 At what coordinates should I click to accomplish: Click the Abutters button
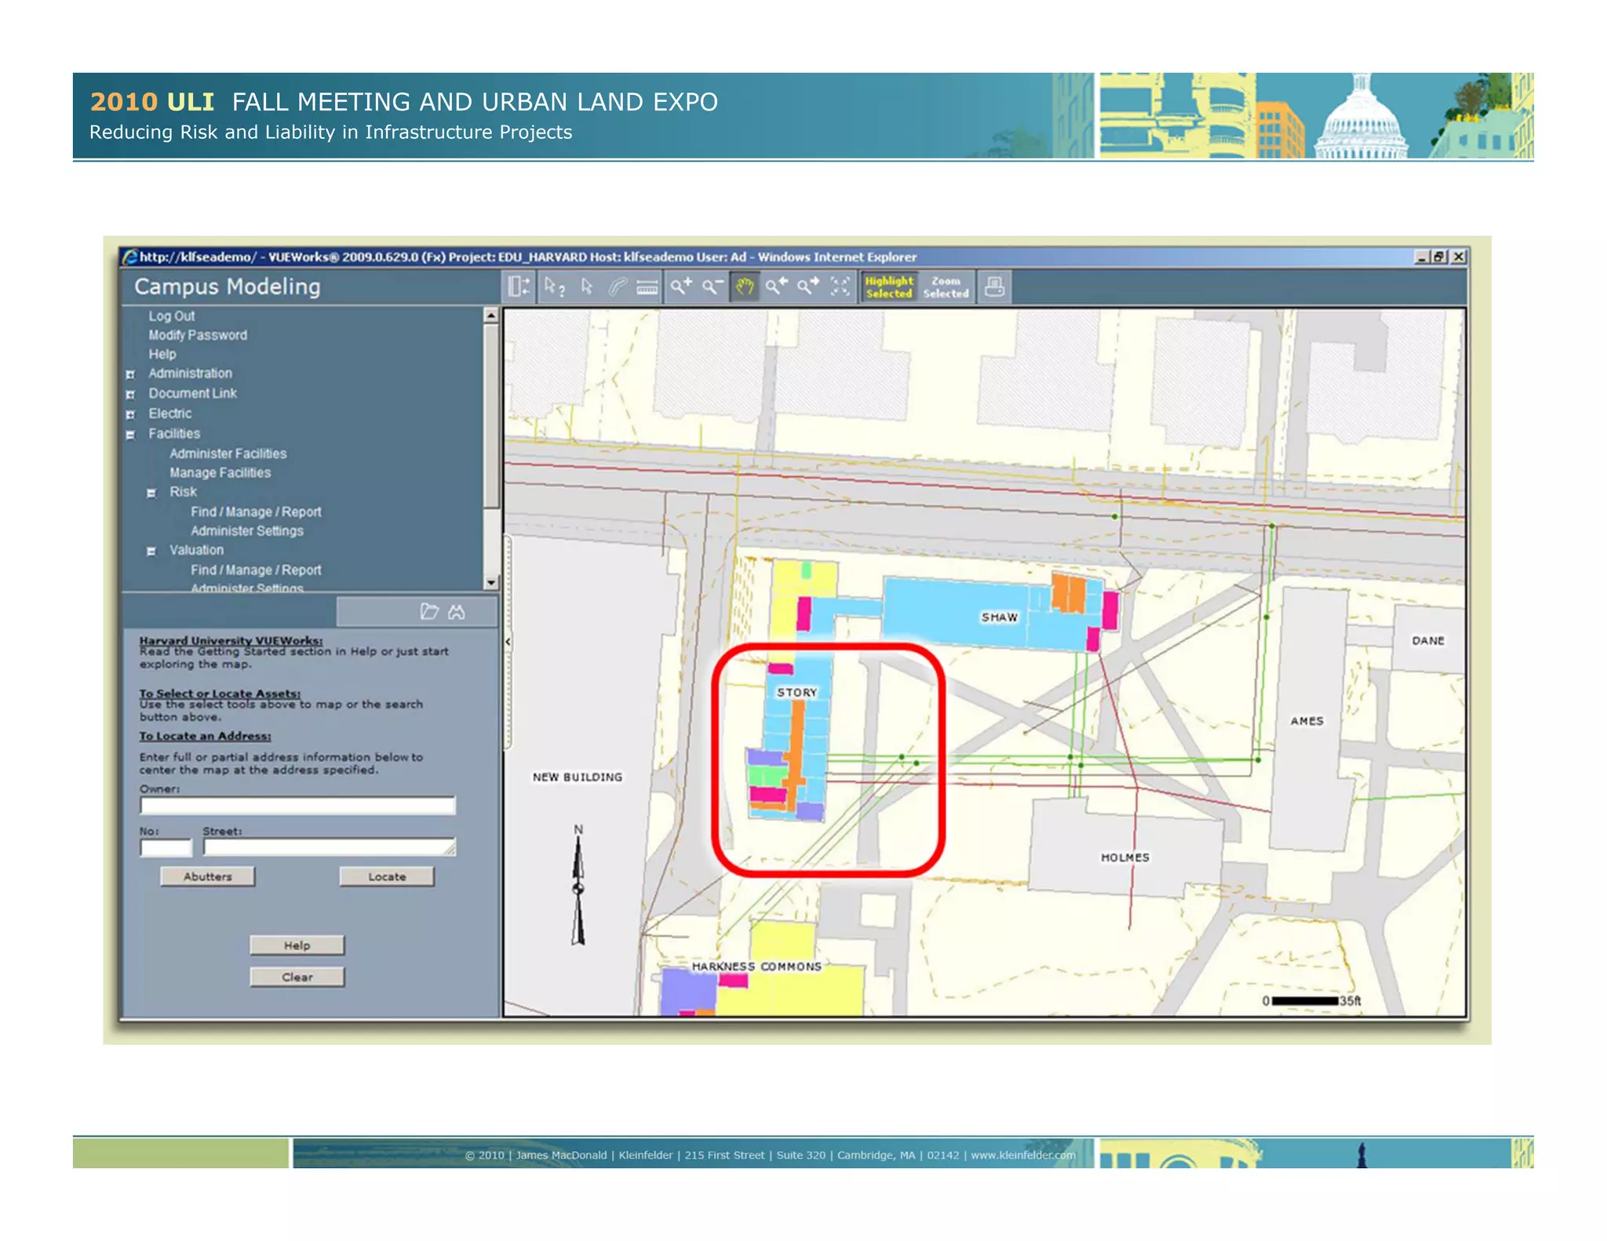[x=207, y=876]
